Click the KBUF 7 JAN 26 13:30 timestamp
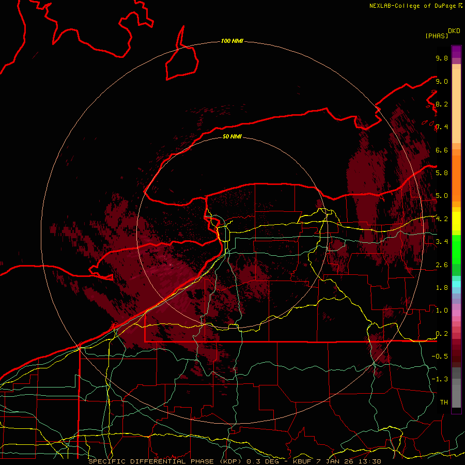 click(x=337, y=461)
